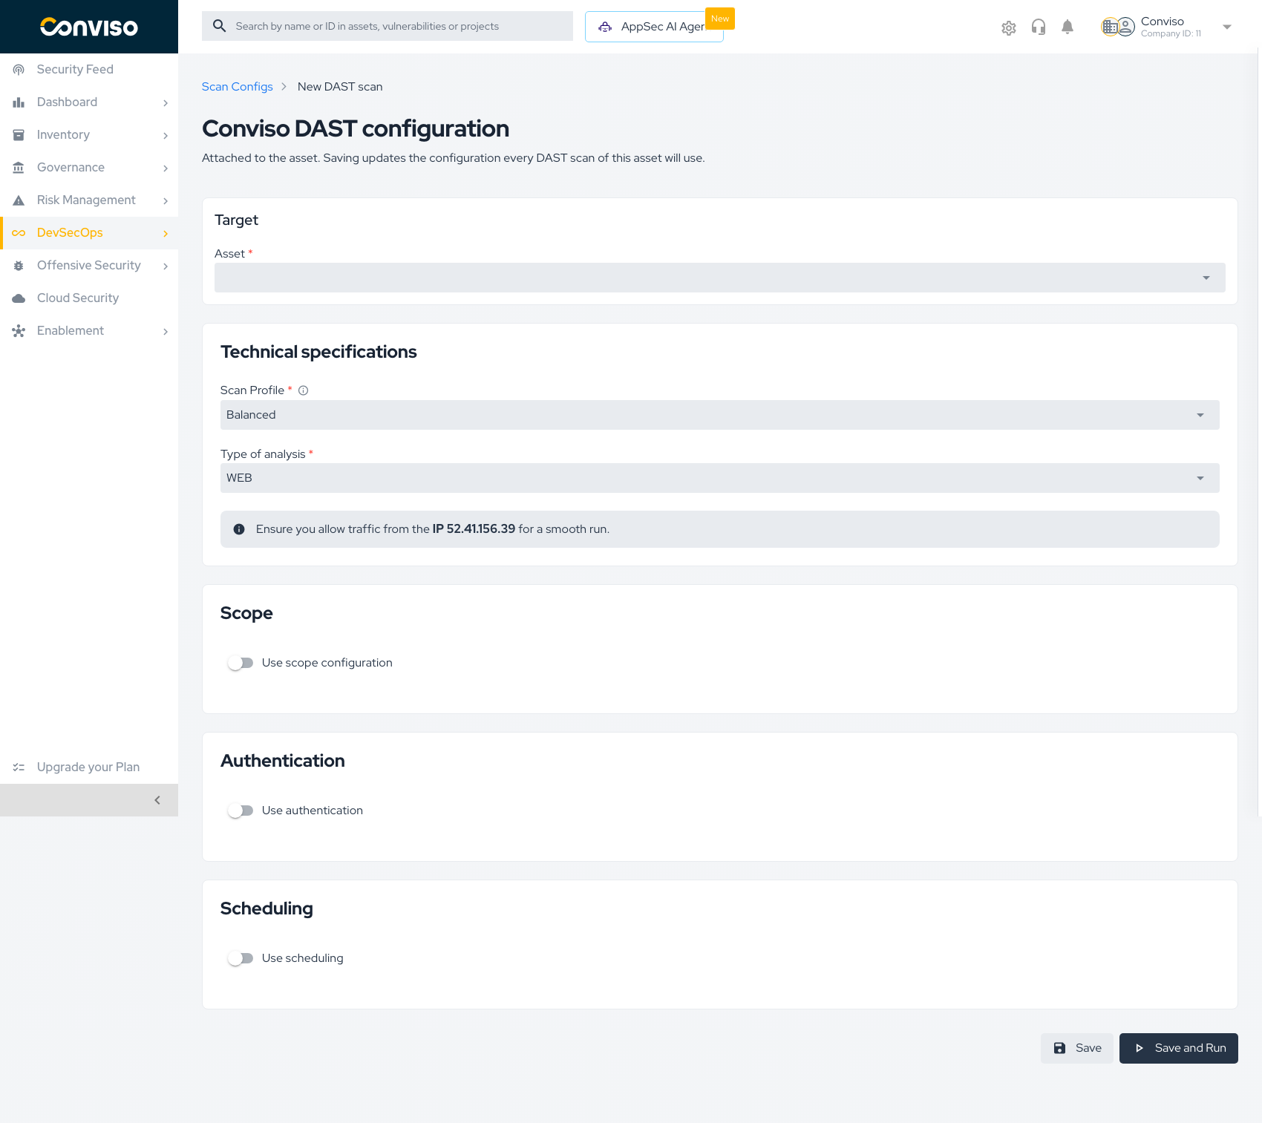Click the Dashboard bar chart icon
The image size is (1262, 1123).
tap(19, 102)
